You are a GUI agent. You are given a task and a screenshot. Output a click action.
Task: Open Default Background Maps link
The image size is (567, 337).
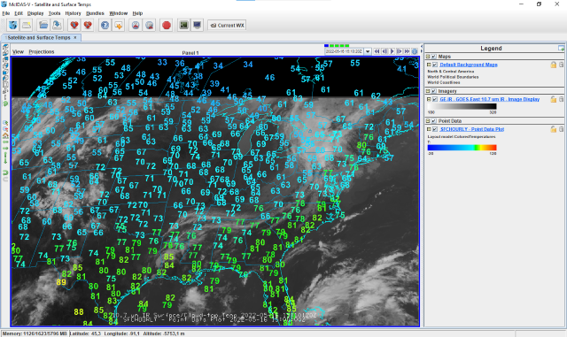(469, 65)
